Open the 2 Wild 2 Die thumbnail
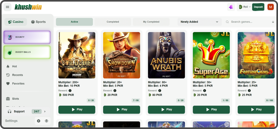 77,55
